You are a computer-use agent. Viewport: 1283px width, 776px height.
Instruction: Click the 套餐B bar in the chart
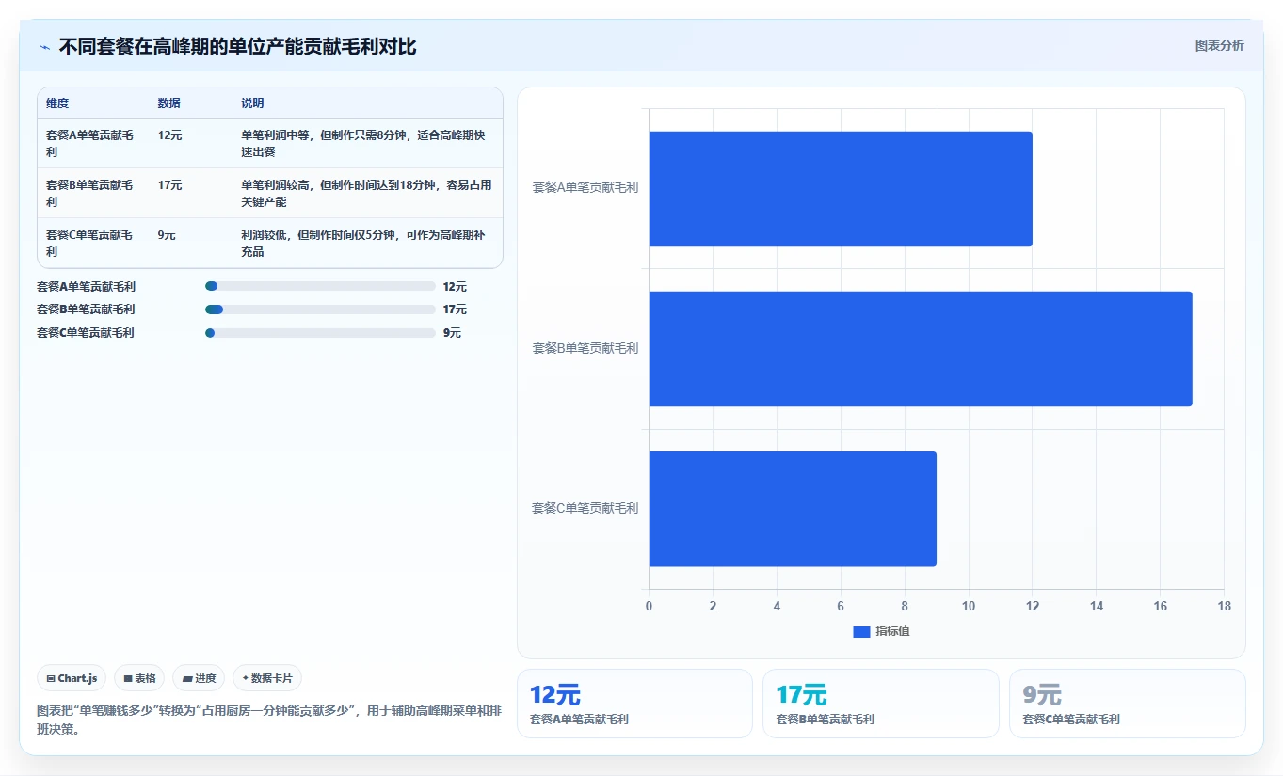[921, 349]
